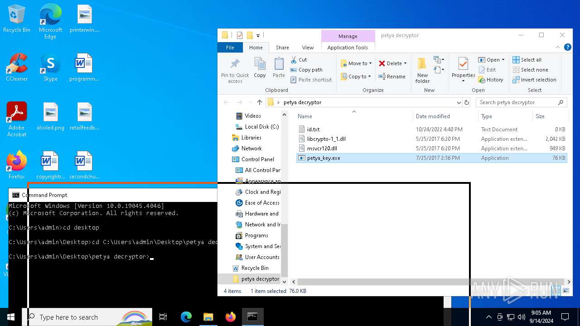This screenshot has height=326, width=580.
Task: Open Recycle Bin in navigation pane
Action: 251,268
